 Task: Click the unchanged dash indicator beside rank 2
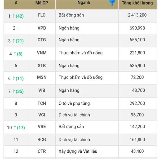point(18,28)
